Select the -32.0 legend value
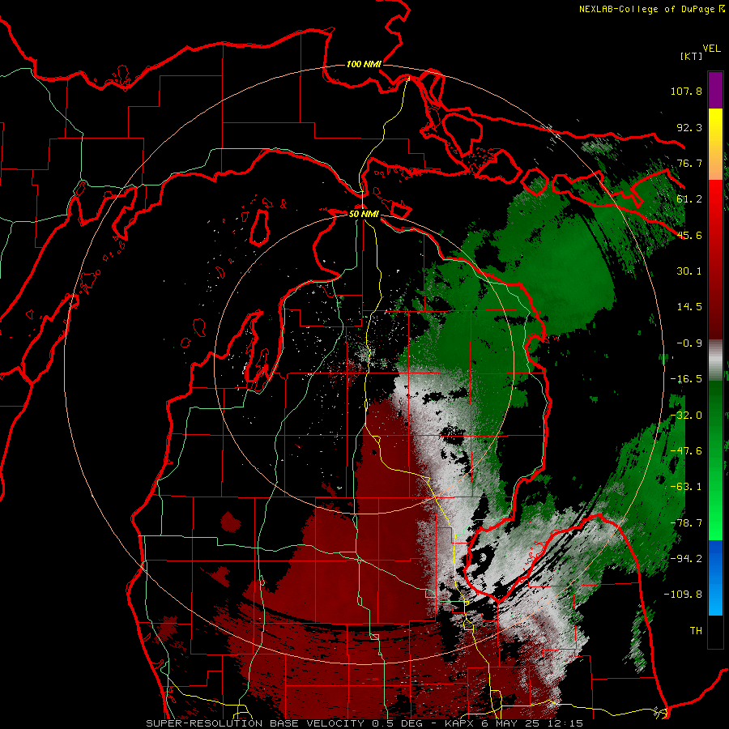 (686, 416)
